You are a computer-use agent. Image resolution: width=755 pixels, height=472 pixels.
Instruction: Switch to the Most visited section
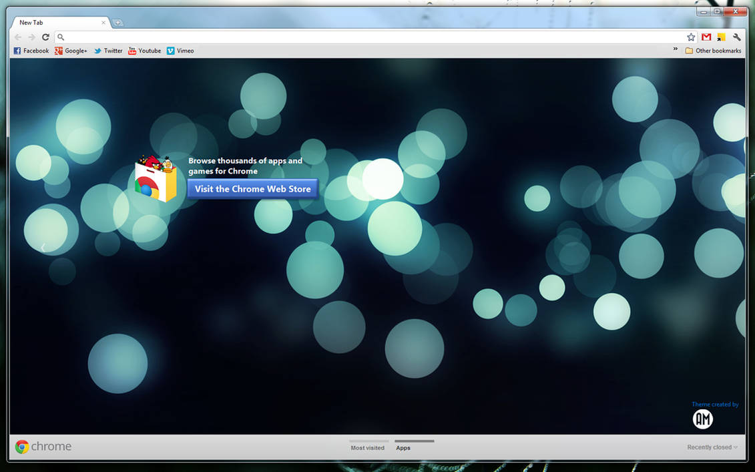click(368, 447)
